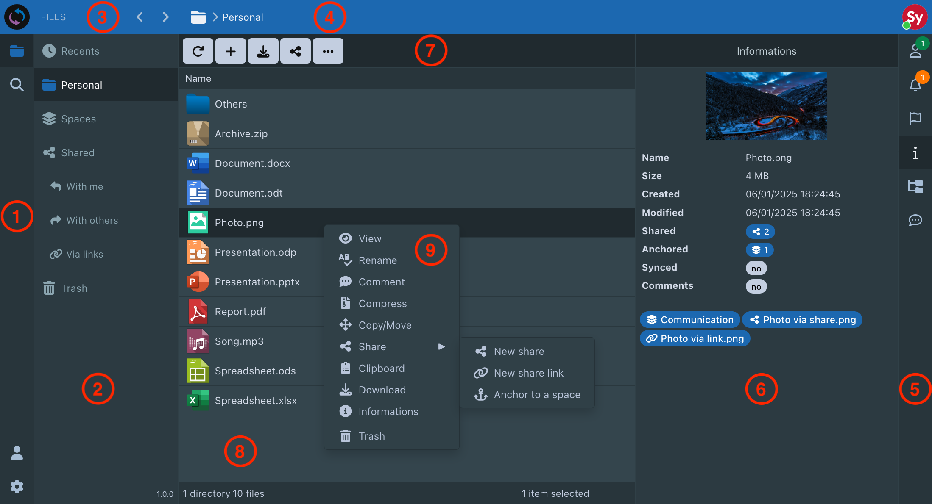Open the Photo via link.png share
The image size is (932, 504).
click(695, 338)
